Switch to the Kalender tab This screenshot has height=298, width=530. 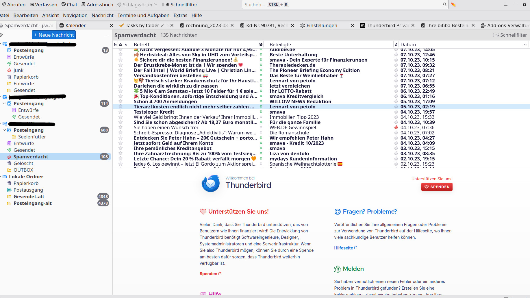tap(86, 25)
